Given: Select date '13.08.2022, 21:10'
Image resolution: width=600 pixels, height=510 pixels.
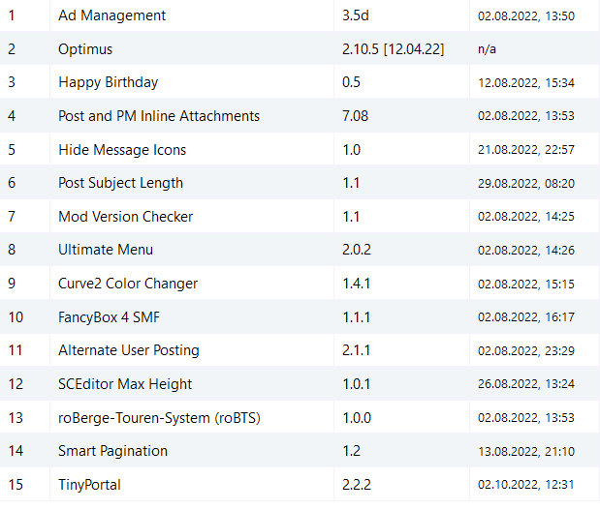Looking at the screenshot, I should click(526, 452).
